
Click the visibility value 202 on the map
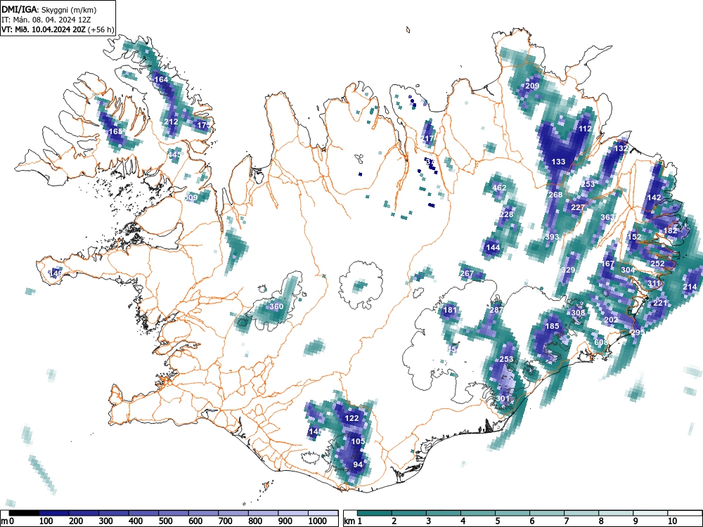tap(611, 320)
